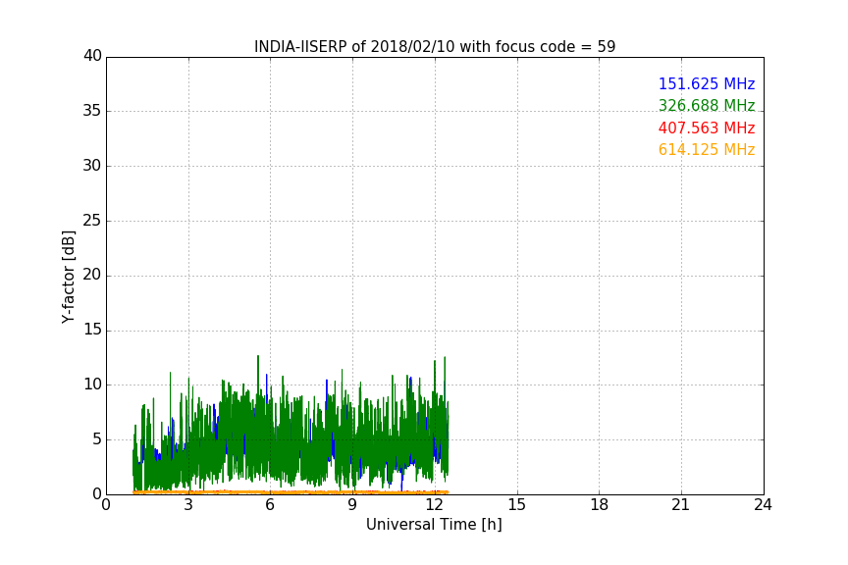Click the y-axis tick value '15' beside the vertical axis
This screenshot has width=848, height=565.
coord(92,330)
